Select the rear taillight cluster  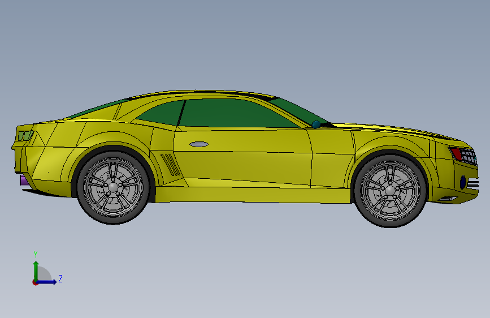pyautogui.click(x=25, y=136)
